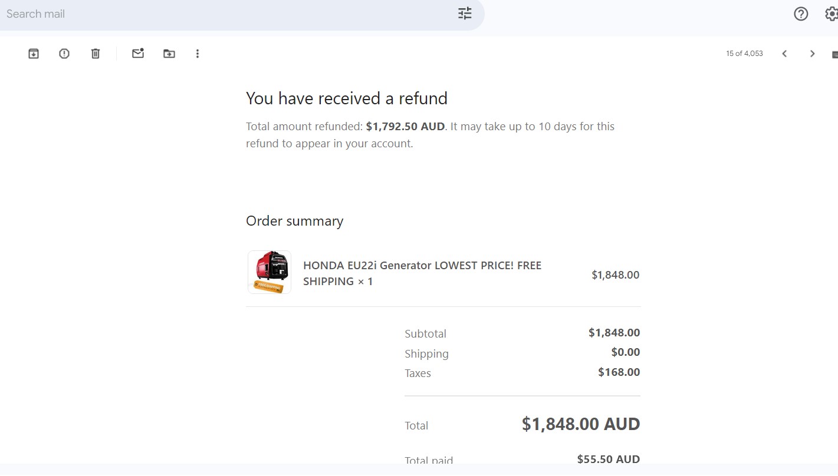Show search options filter icon
Image resolution: width=838 pixels, height=476 pixels.
coord(465,14)
